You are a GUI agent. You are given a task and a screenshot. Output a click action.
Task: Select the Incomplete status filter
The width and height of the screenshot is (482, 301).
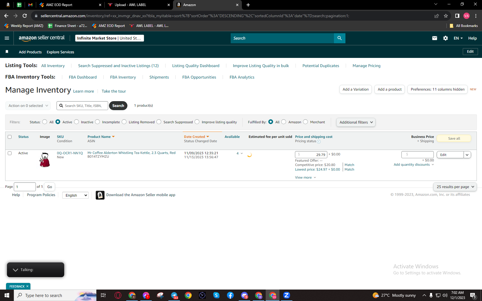point(98,122)
